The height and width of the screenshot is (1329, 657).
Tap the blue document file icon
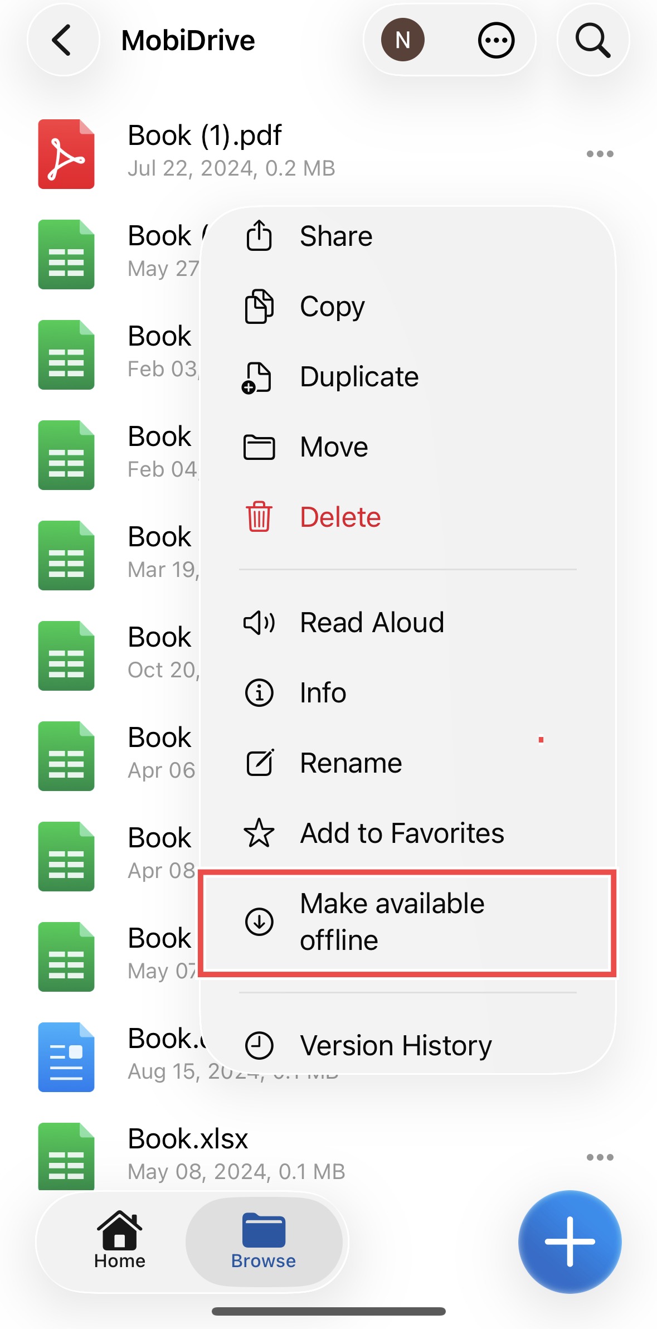point(66,1057)
